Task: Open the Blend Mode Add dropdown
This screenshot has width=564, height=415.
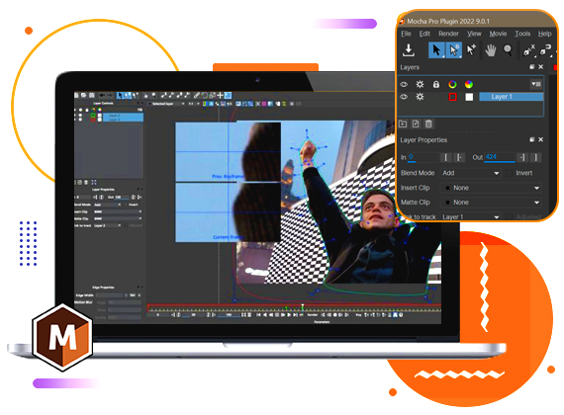Action: pos(470,173)
